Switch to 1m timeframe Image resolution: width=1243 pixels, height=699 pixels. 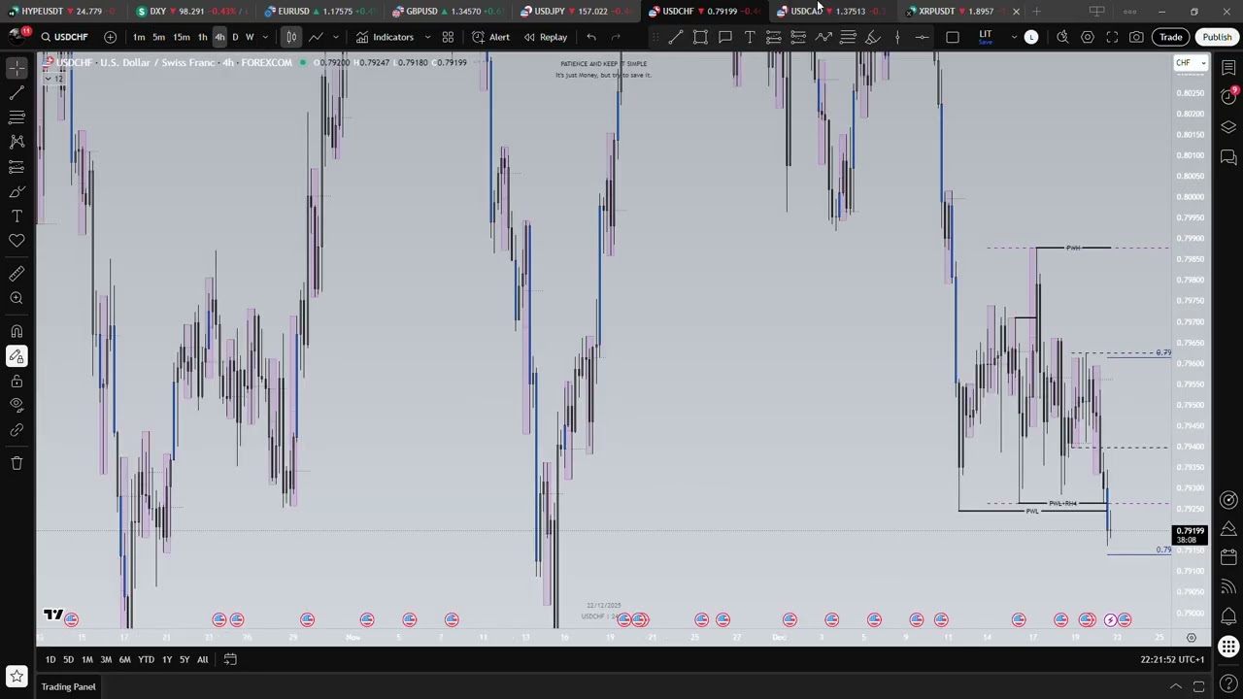pos(139,37)
